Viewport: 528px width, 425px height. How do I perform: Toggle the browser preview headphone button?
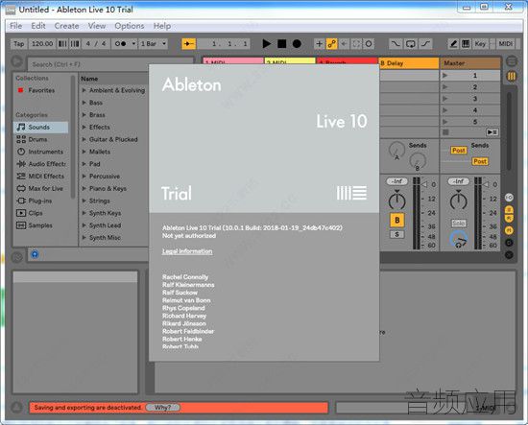click(x=35, y=254)
